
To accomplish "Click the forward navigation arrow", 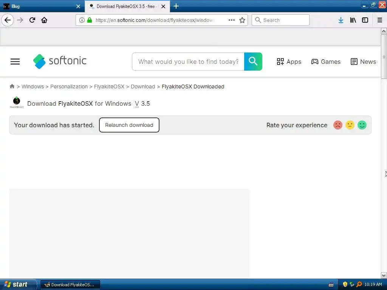I will pyautogui.click(x=20, y=20).
